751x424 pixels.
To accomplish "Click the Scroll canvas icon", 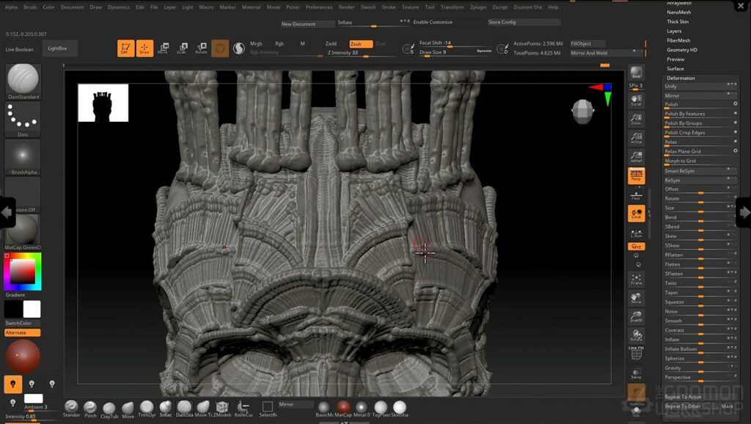I will 636,100.
